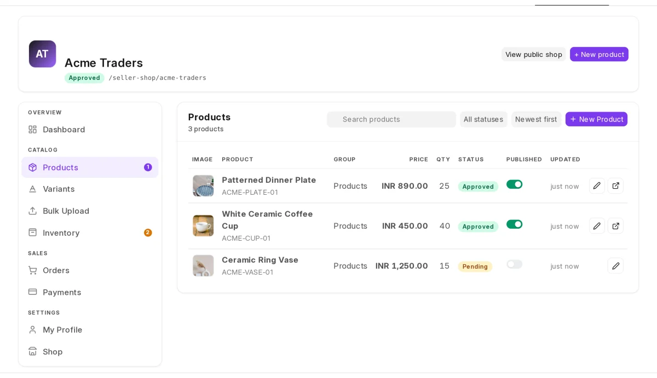Click the 3 products count text
This screenshot has width=657, height=378.
pyautogui.click(x=206, y=129)
